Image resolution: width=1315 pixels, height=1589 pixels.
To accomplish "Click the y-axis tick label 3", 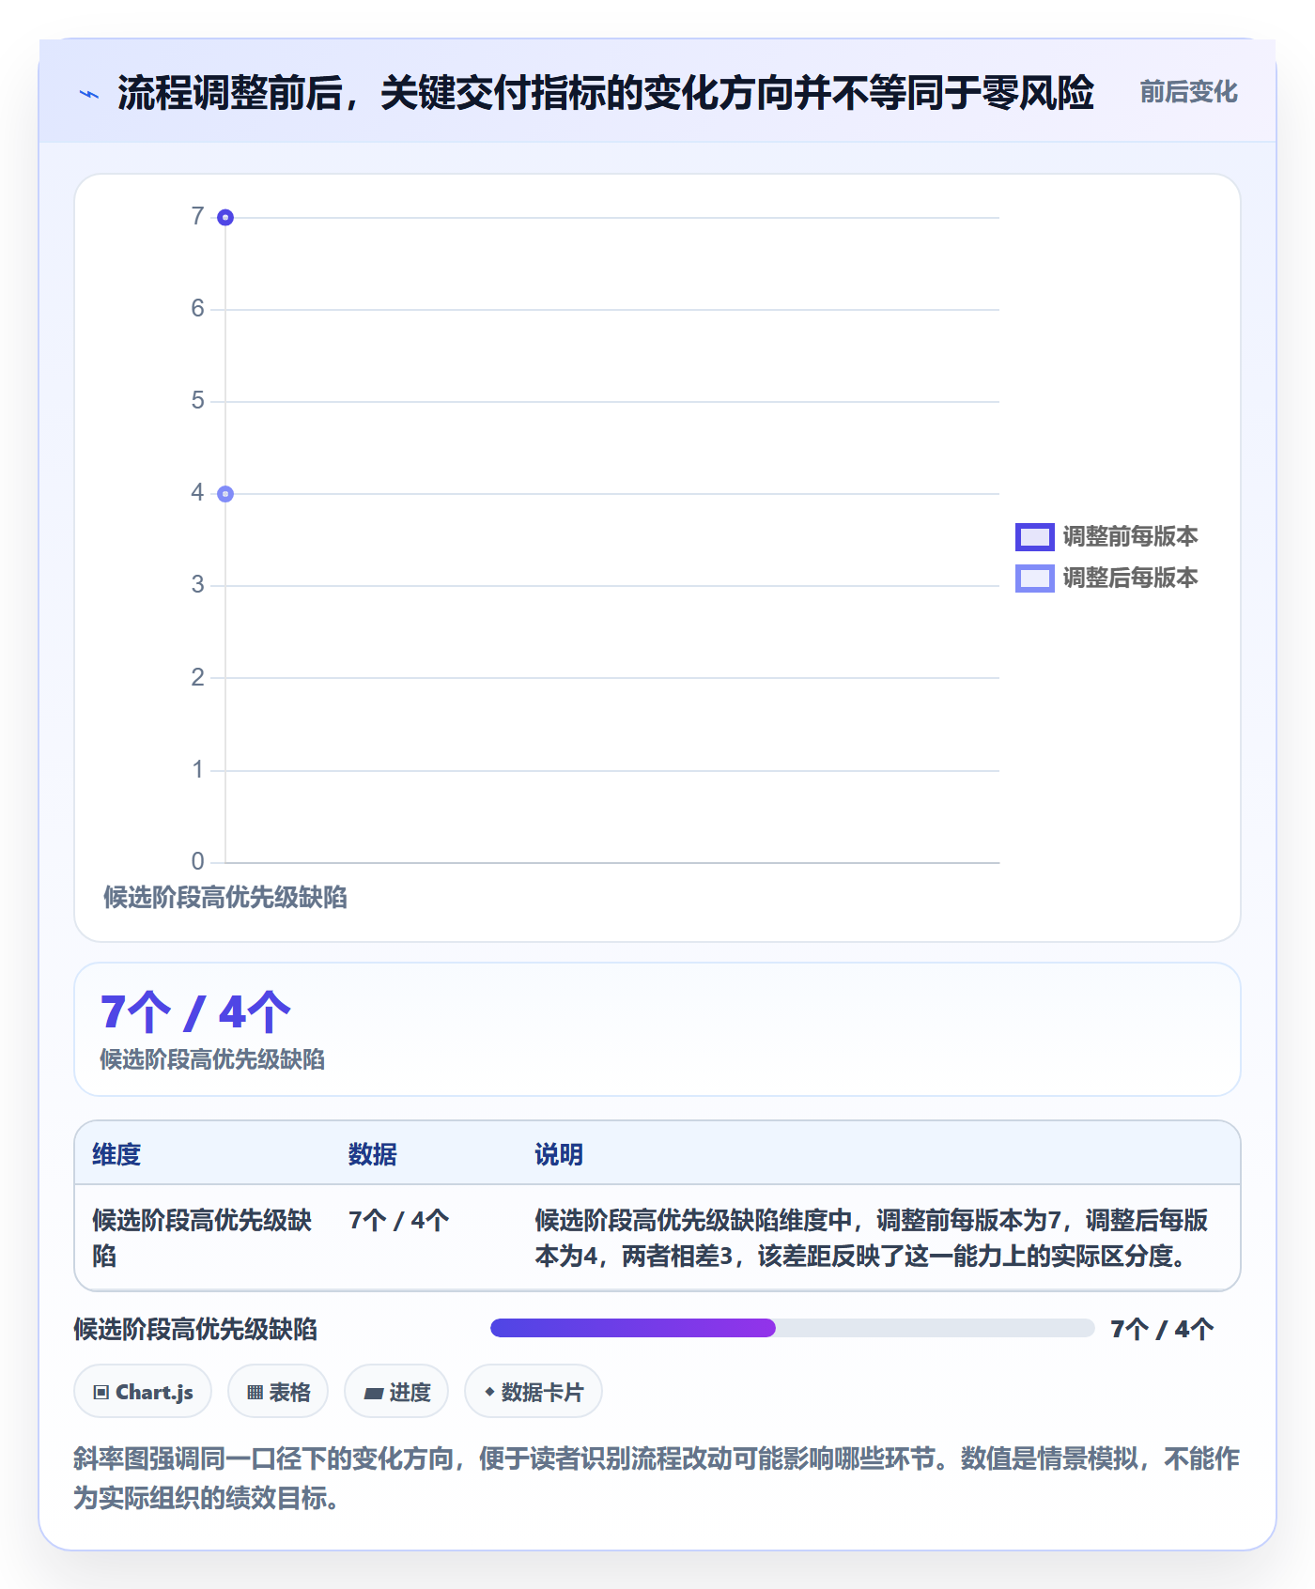I will point(197,584).
